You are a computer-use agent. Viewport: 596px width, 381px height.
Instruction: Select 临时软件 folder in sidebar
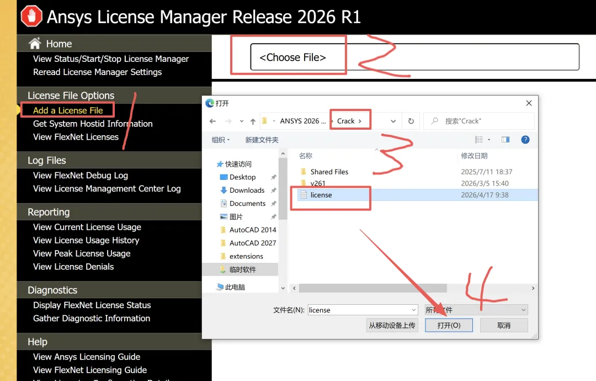click(240, 269)
